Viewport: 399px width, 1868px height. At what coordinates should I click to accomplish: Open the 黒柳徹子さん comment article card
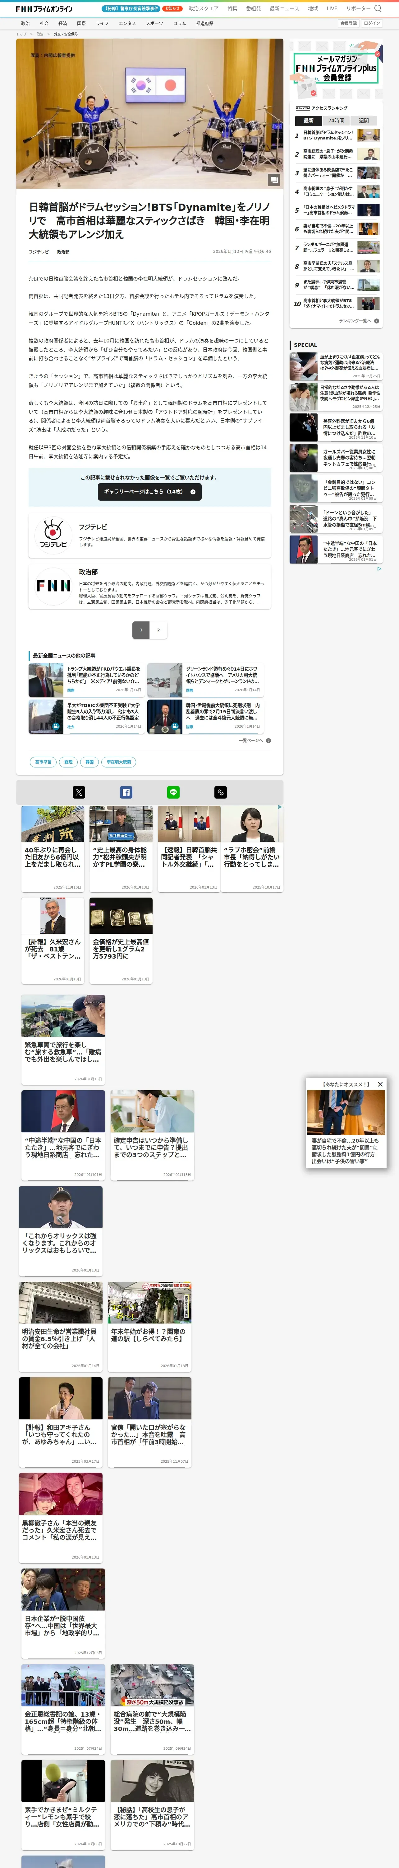tap(61, 1518)
